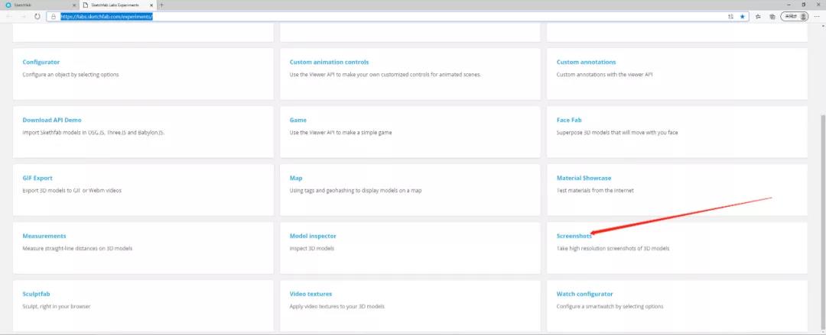
Task: Click 'Take high resolution screenshots of 3D models'
Action: [613, 248]
